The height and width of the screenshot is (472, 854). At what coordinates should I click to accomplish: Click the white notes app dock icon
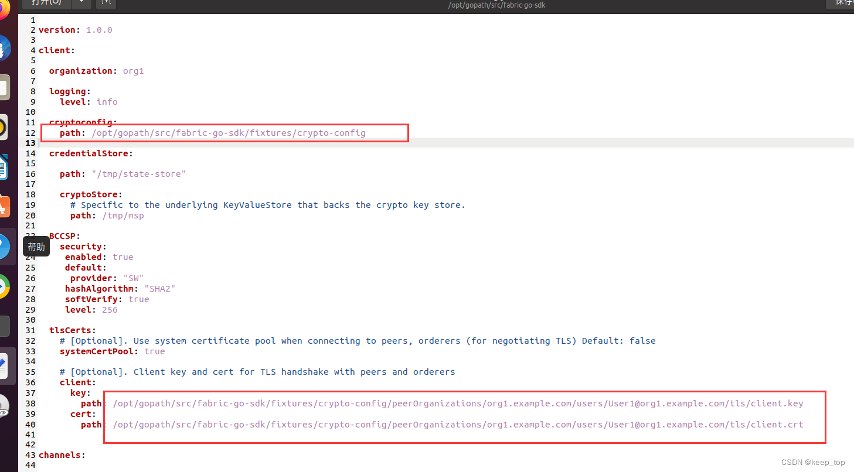pos(8,87)
